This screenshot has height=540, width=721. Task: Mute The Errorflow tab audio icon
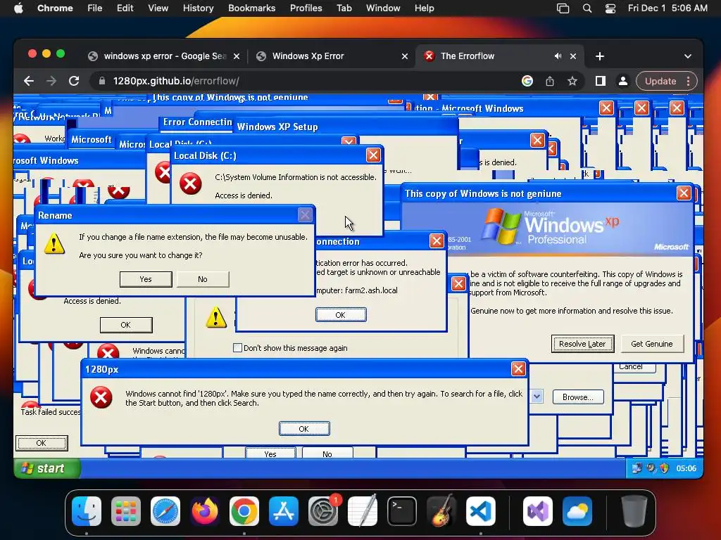(558, 56)
